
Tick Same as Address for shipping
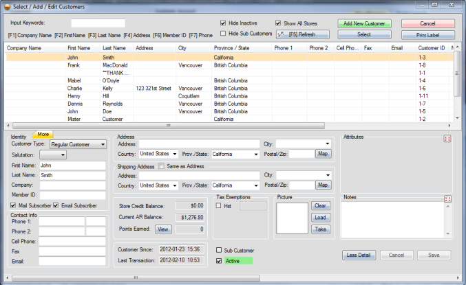point(162,166)
